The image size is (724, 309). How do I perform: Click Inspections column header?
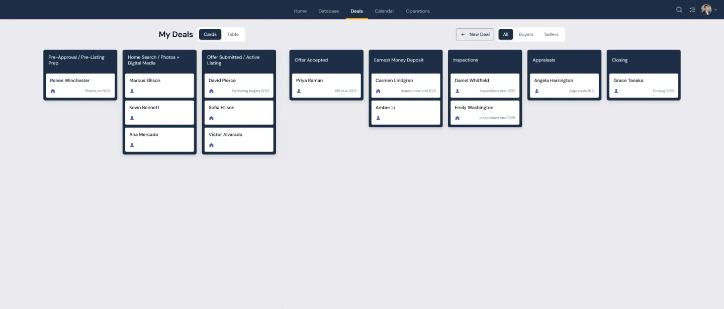[x=485, y=60]
